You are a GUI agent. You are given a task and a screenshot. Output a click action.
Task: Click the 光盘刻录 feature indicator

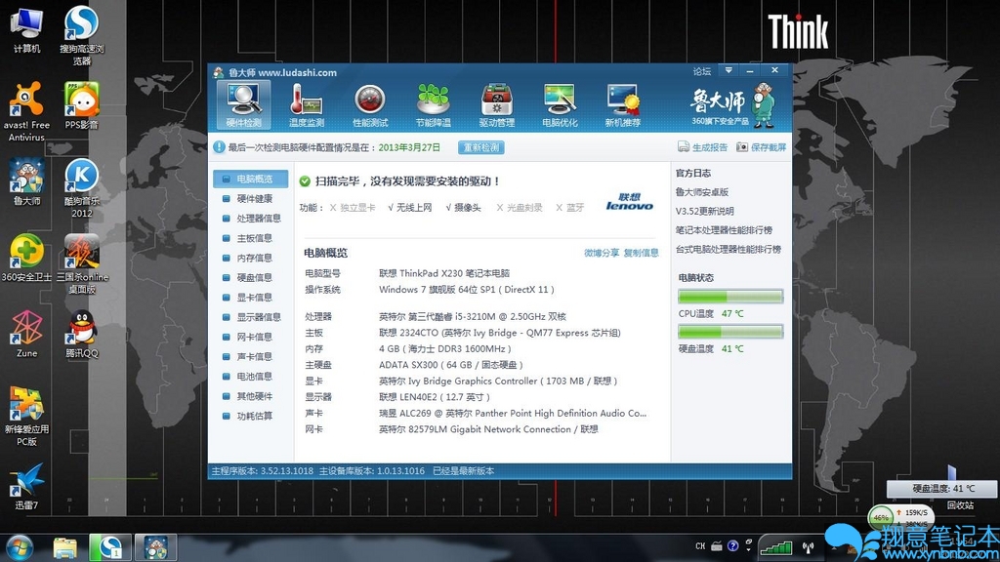tap(520, 208)
